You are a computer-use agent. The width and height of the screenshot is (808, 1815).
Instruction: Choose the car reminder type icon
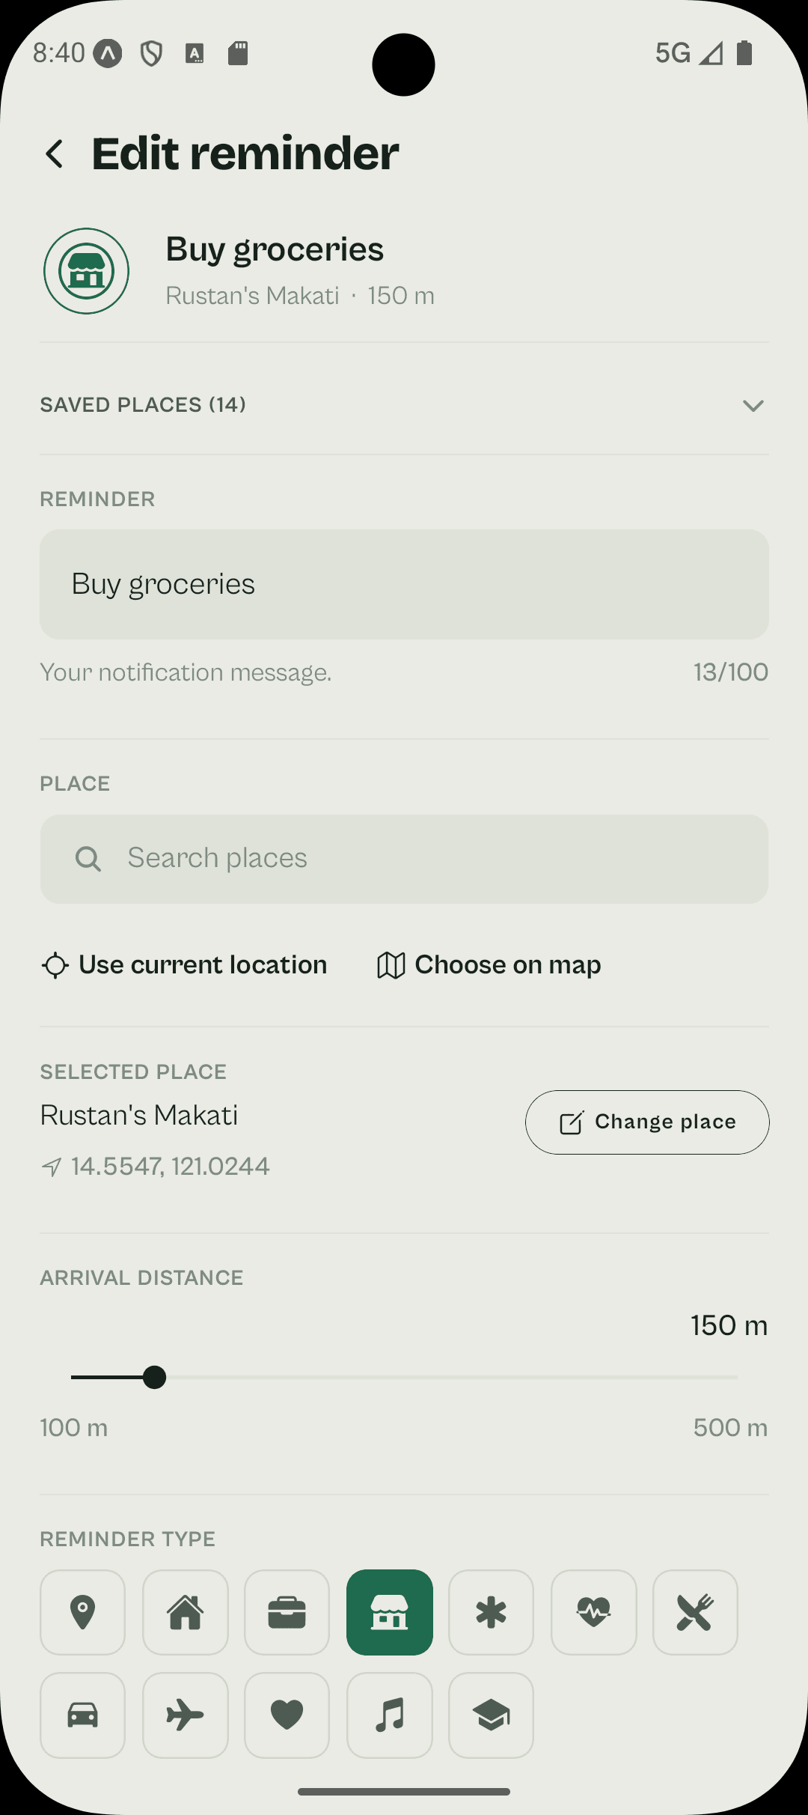click(83, 1715)
